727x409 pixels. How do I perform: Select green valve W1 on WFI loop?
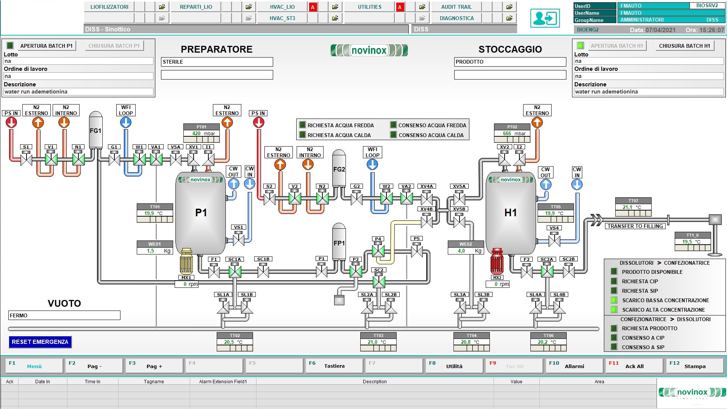pyautogui.click(x=139, y=158)
